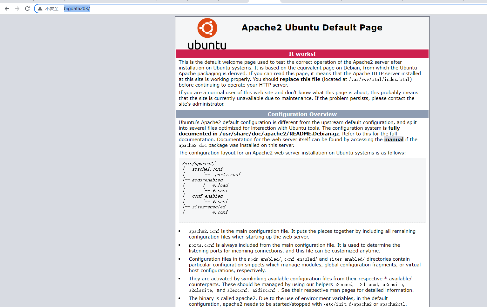Click the a2enconf helper name
Viewport: 487px width, 307px height.
coord(237,290)
